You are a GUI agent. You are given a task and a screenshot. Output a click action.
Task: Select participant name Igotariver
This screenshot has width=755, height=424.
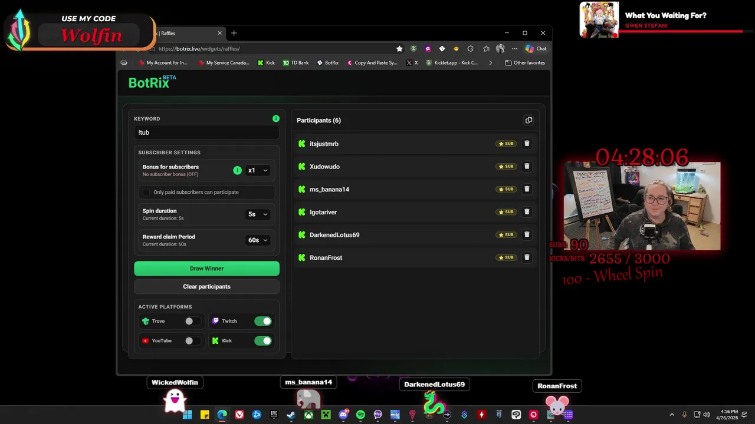coord(323,212)
